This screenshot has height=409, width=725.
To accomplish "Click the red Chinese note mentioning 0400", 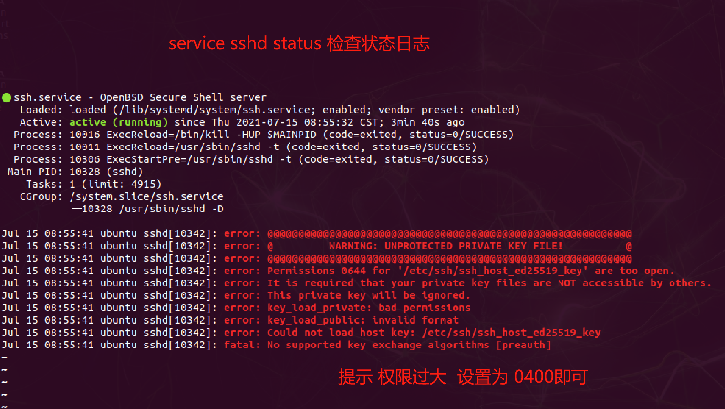I will click(463, 377).
